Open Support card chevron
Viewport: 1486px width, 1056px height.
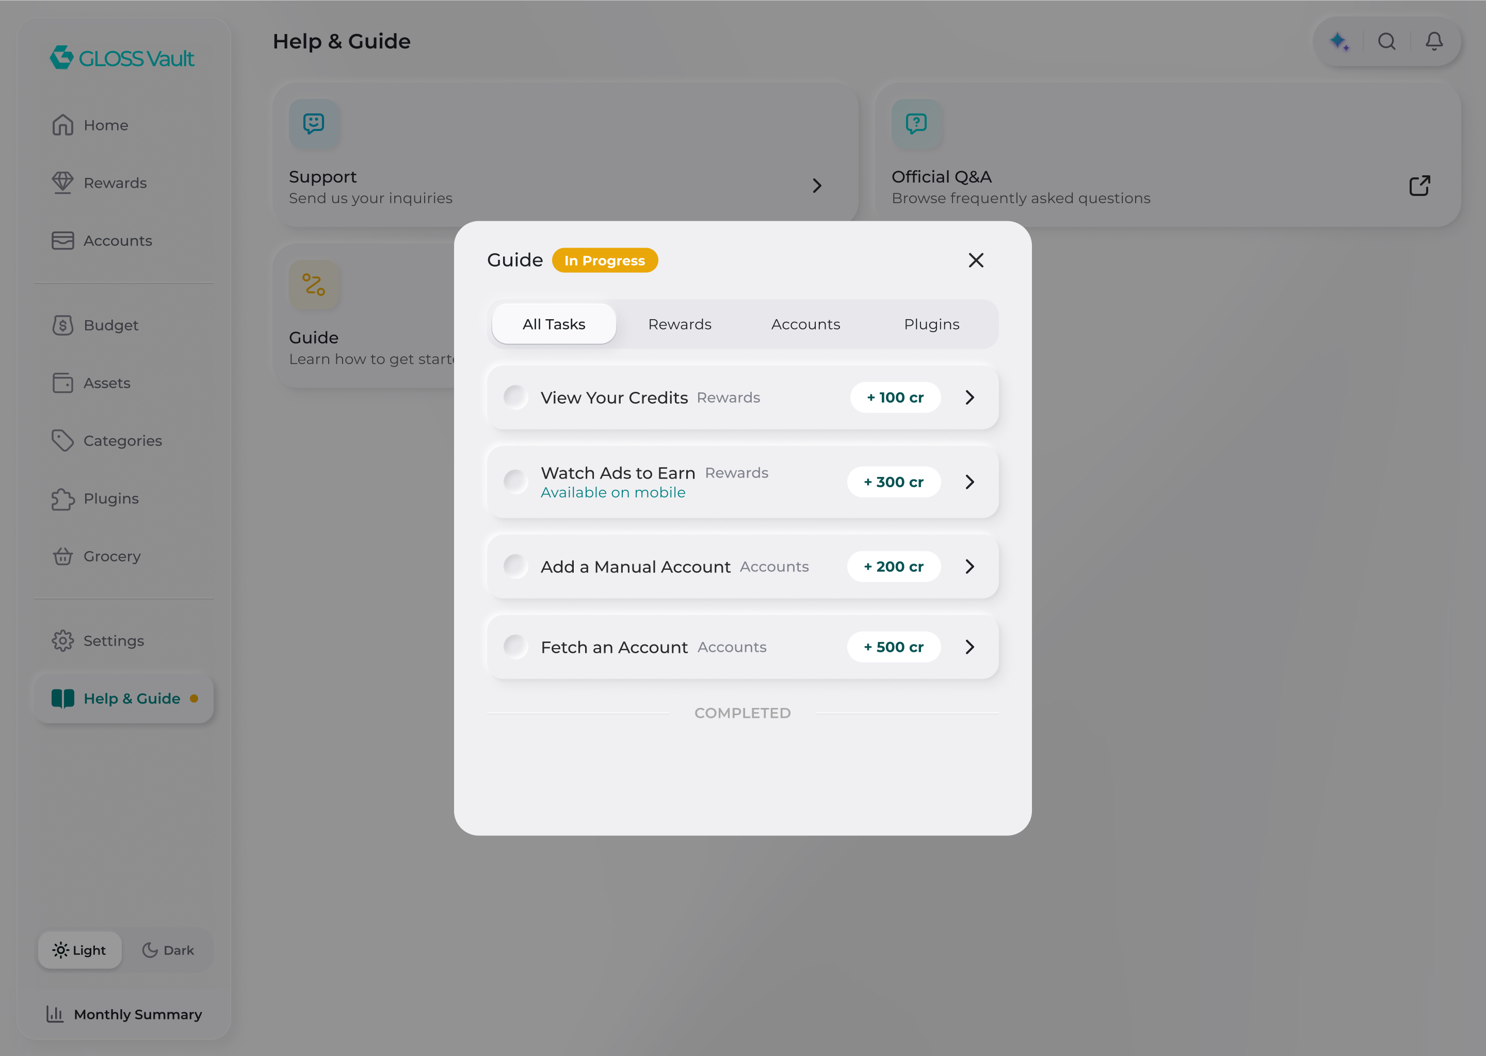(x=817, y=186)
